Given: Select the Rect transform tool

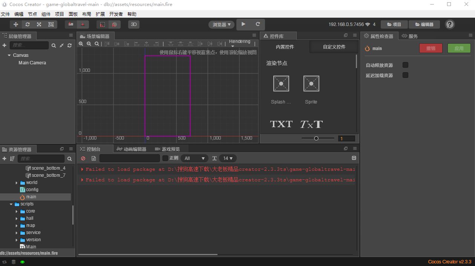Looking at the screenshot, I should pos(51,24).
